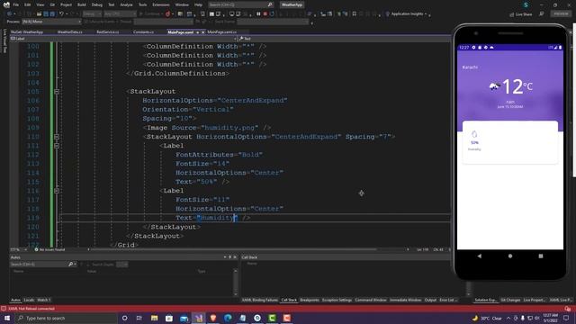Collapse the StackLayout at line 110
Image resolution: width=576 pixels, height=324 pixels.
[x=57, y=137]
